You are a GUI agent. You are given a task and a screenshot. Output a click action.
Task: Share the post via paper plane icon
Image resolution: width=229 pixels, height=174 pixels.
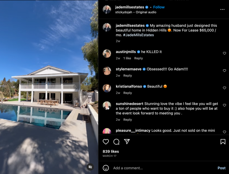(x=127, y=142)
